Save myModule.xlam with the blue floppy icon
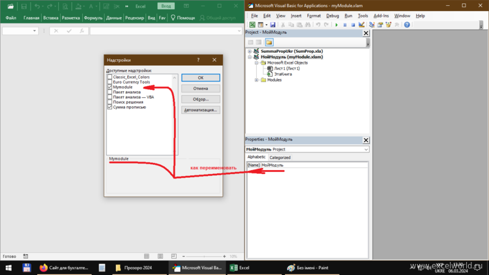489x275 pixels. point(273,25)
